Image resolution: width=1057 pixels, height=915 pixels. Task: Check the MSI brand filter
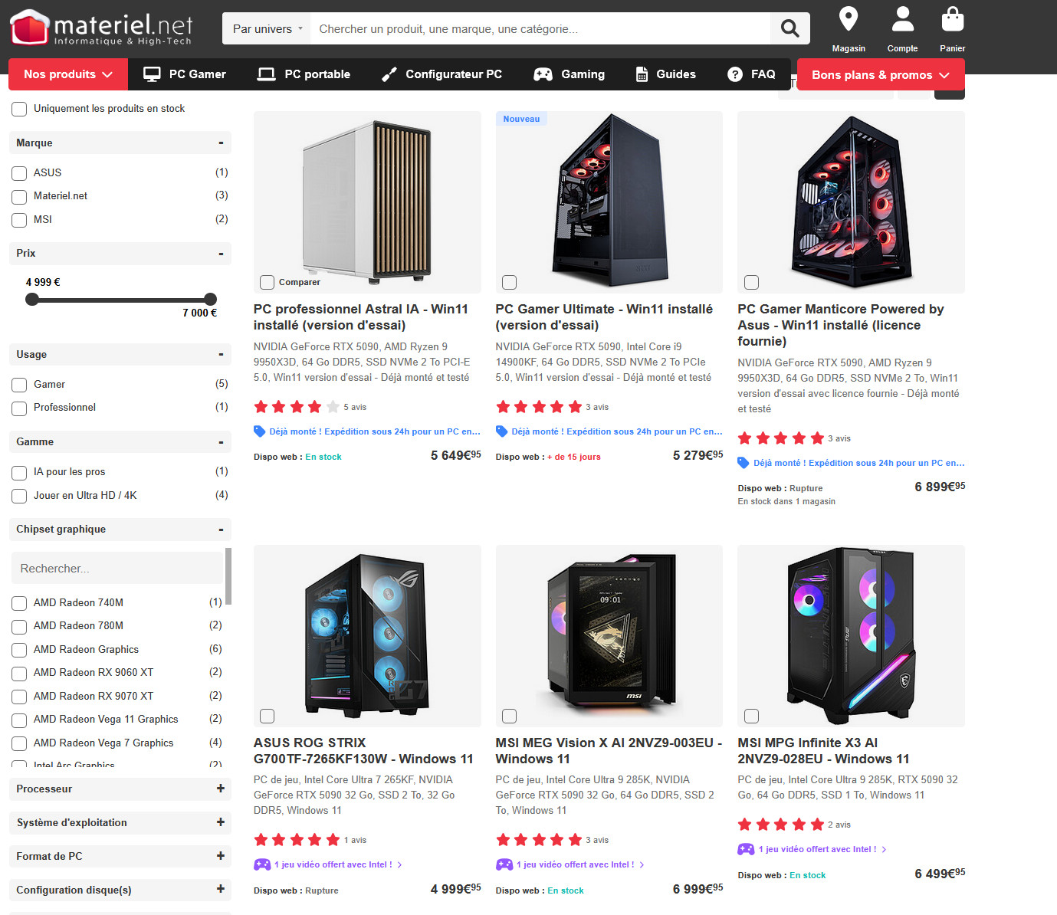pos(19,221)
